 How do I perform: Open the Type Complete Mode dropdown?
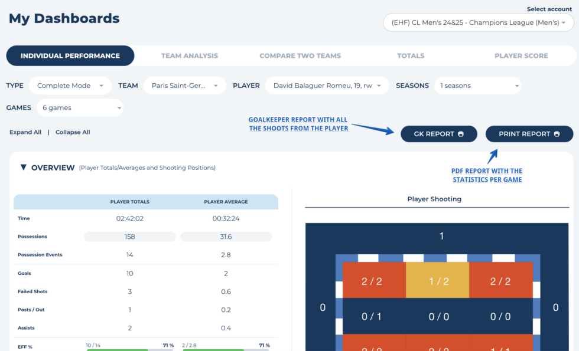click(70, 86)
